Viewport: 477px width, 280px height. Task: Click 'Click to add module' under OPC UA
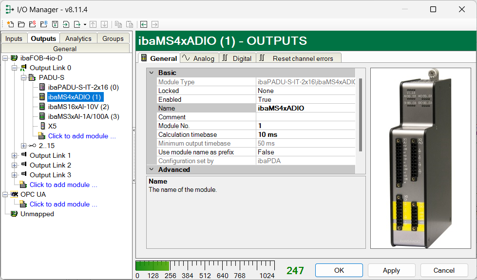pyautogui.click(x=63, y=204)
